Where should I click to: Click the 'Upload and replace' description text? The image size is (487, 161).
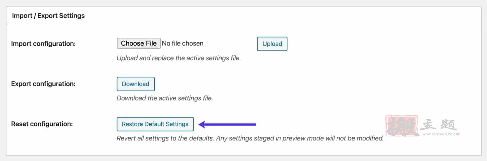click(179, 58)
